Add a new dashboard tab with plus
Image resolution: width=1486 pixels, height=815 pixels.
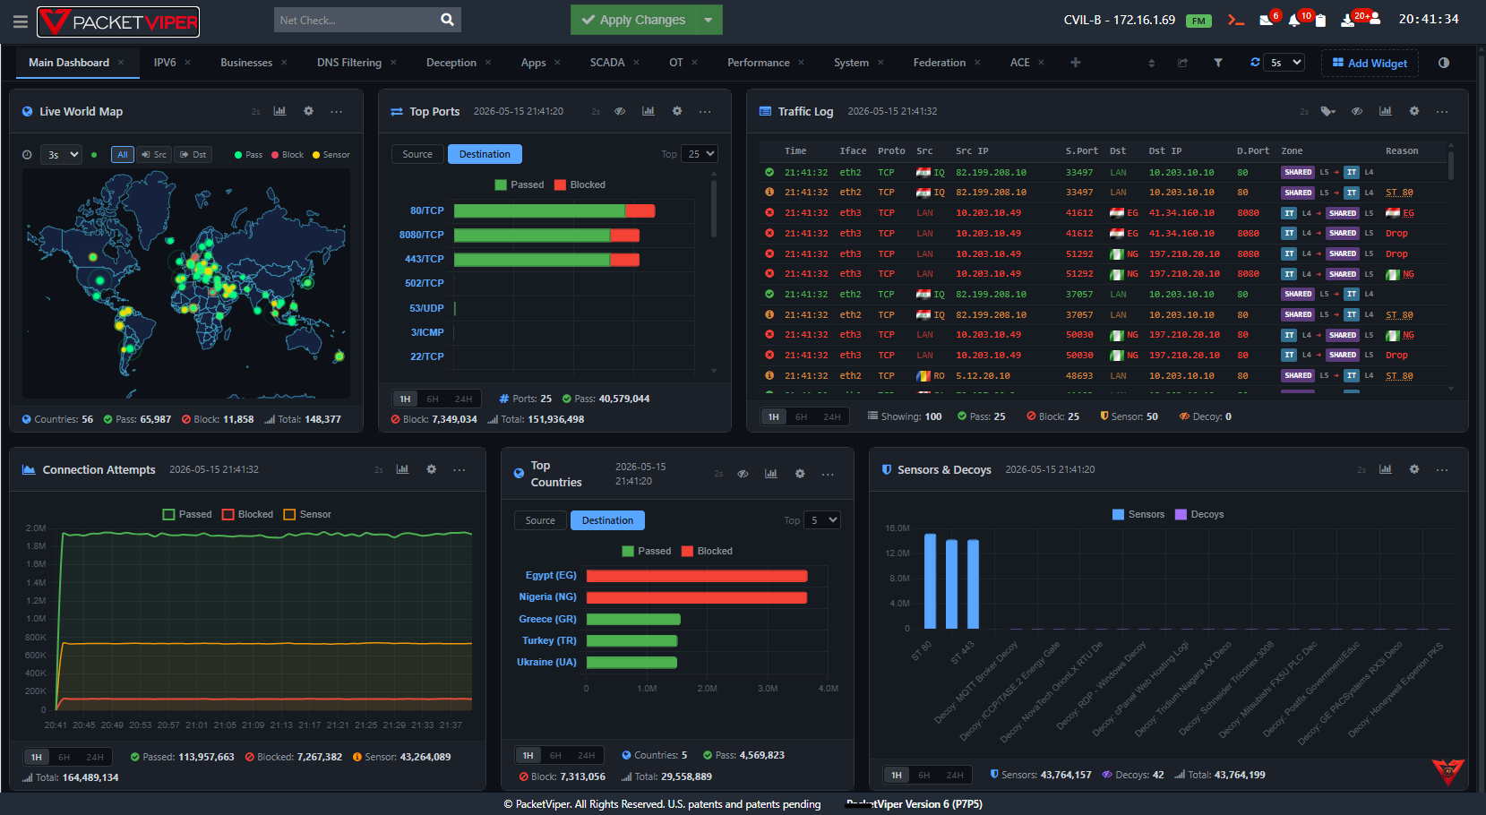(x=1076, y=63)
